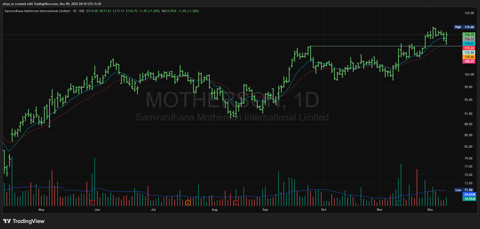The height and width of the screenshot is (229, 480).
Task: Click the Sep label on the time axis
Action: (x=265, y=209)
